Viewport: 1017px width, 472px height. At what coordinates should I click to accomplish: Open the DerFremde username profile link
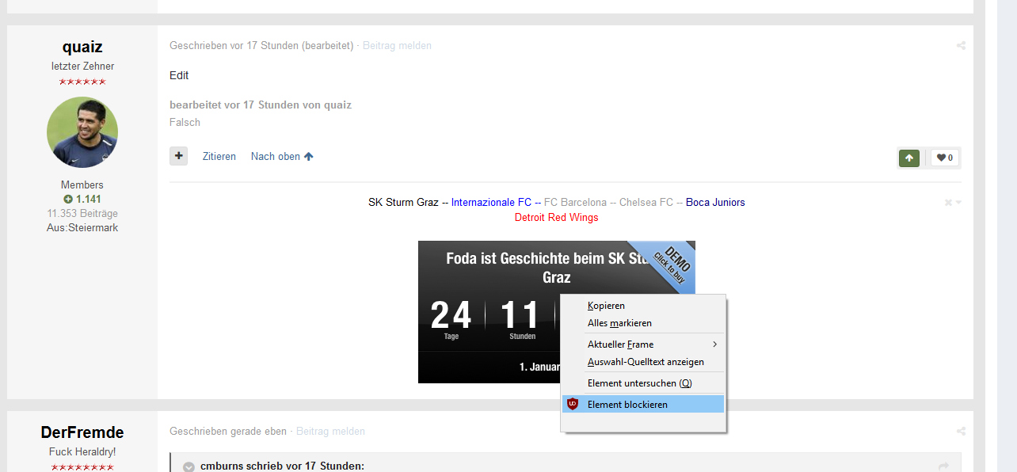click(82, 432)
